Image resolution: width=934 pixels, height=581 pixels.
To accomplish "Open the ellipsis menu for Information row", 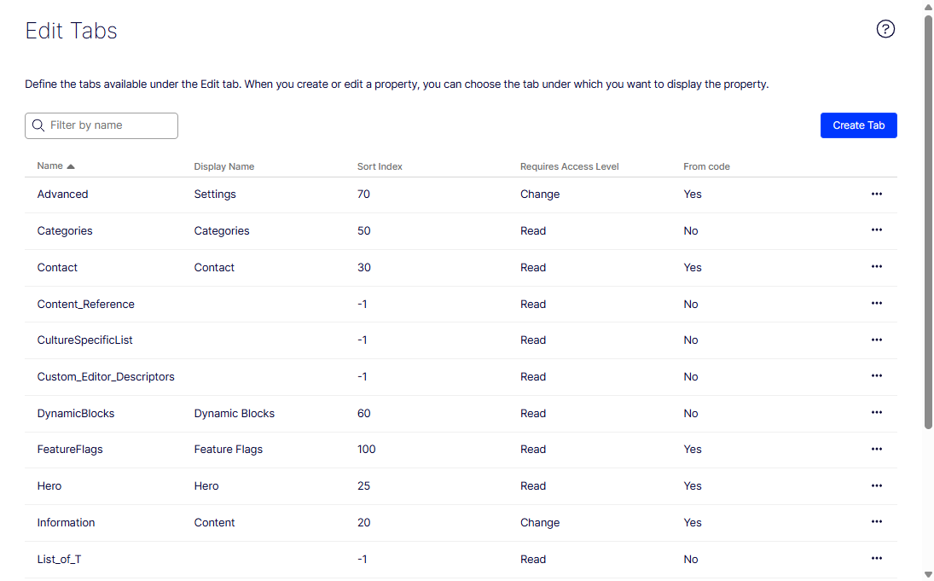I will pos(876,522).
